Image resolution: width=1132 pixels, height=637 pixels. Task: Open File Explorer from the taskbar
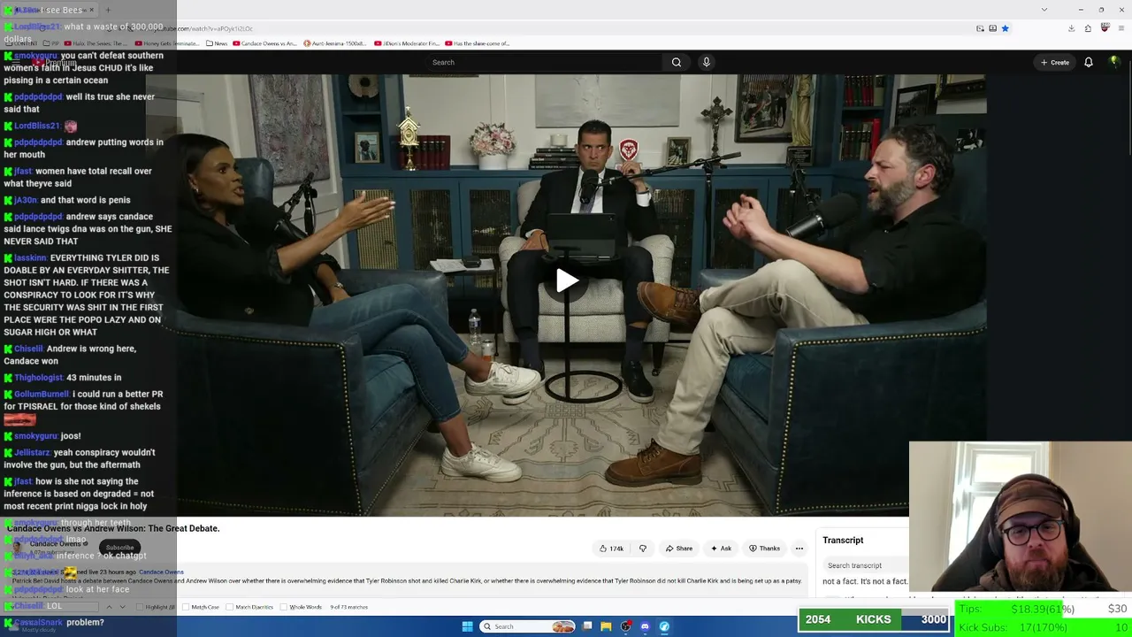(x=606, y=626)
